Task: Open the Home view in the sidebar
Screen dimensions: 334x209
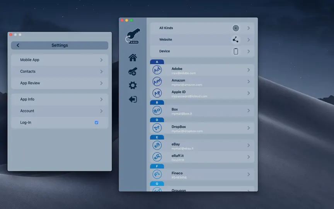Action: 133,58
